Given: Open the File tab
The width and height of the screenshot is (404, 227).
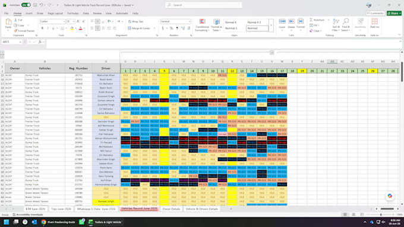Looking at the screenshot, I should click(x=6, y=13).
